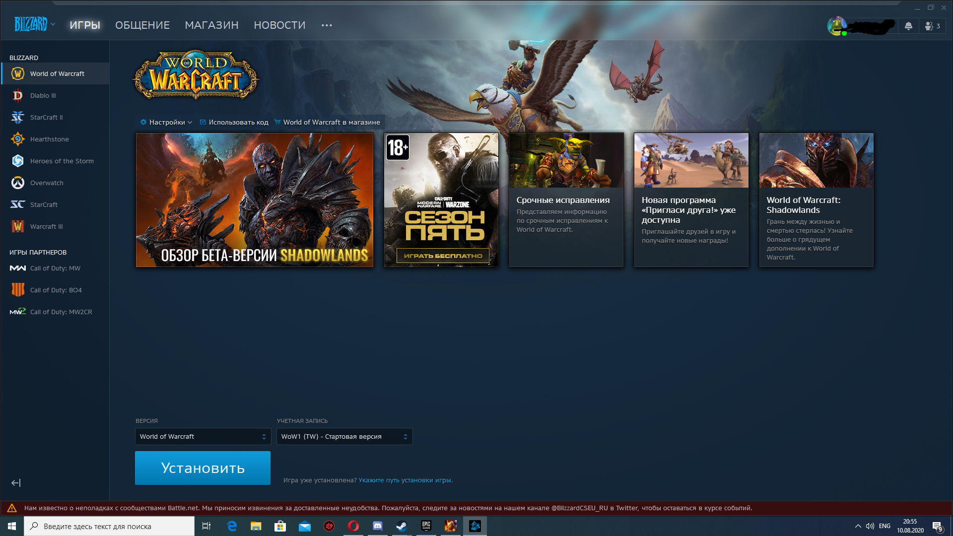The height and width of the screenshot is (536, 953).
Task: Expand the Настройки options dropdown
Action: point(166,122)
